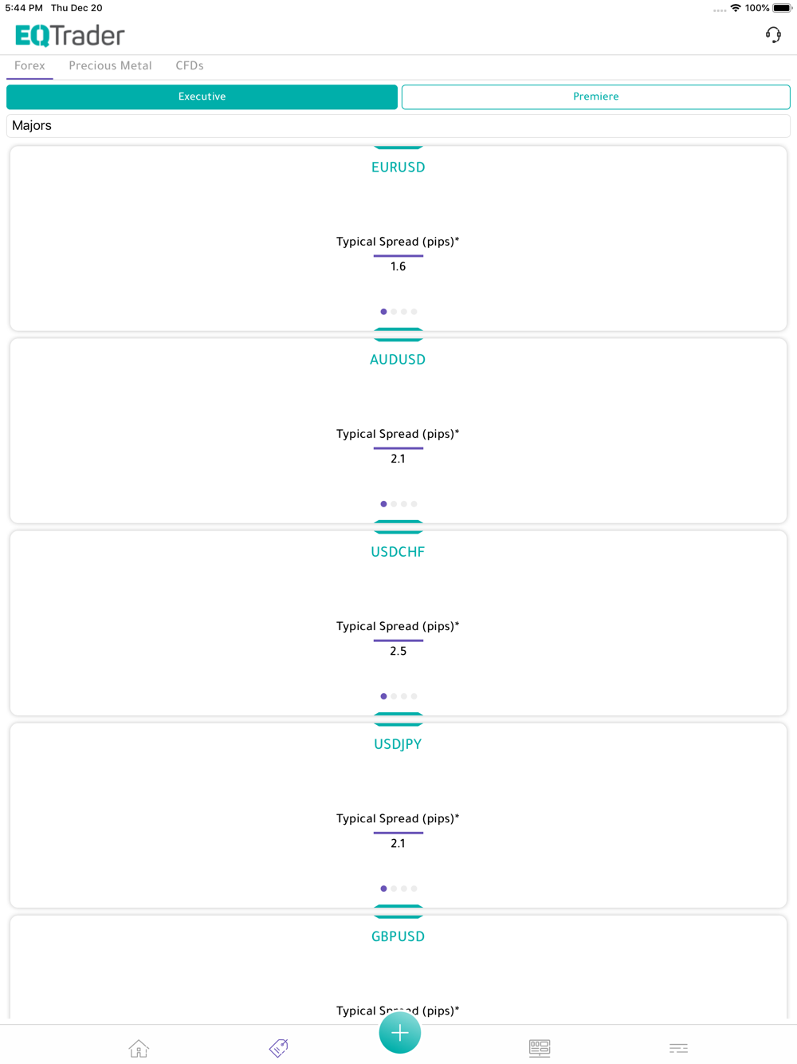Tap the Wi-Fi status icon
This screenshot has height=1064, width=797.
[x=736, y=8]
